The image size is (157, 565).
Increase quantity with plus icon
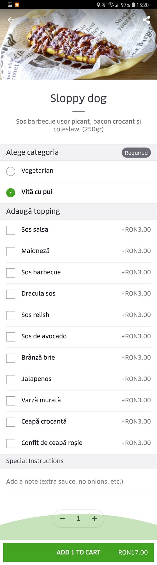pos(94,519)
